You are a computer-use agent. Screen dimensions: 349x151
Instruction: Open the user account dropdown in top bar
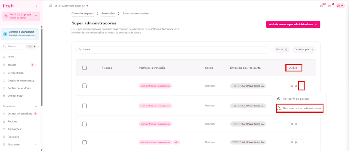click(x=340, y=6)
